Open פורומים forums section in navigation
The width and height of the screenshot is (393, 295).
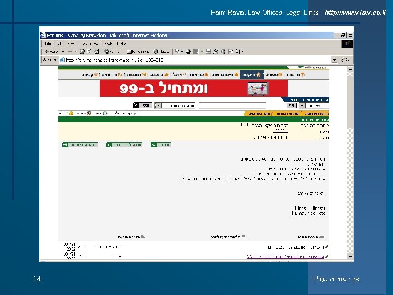coord(111,75)
